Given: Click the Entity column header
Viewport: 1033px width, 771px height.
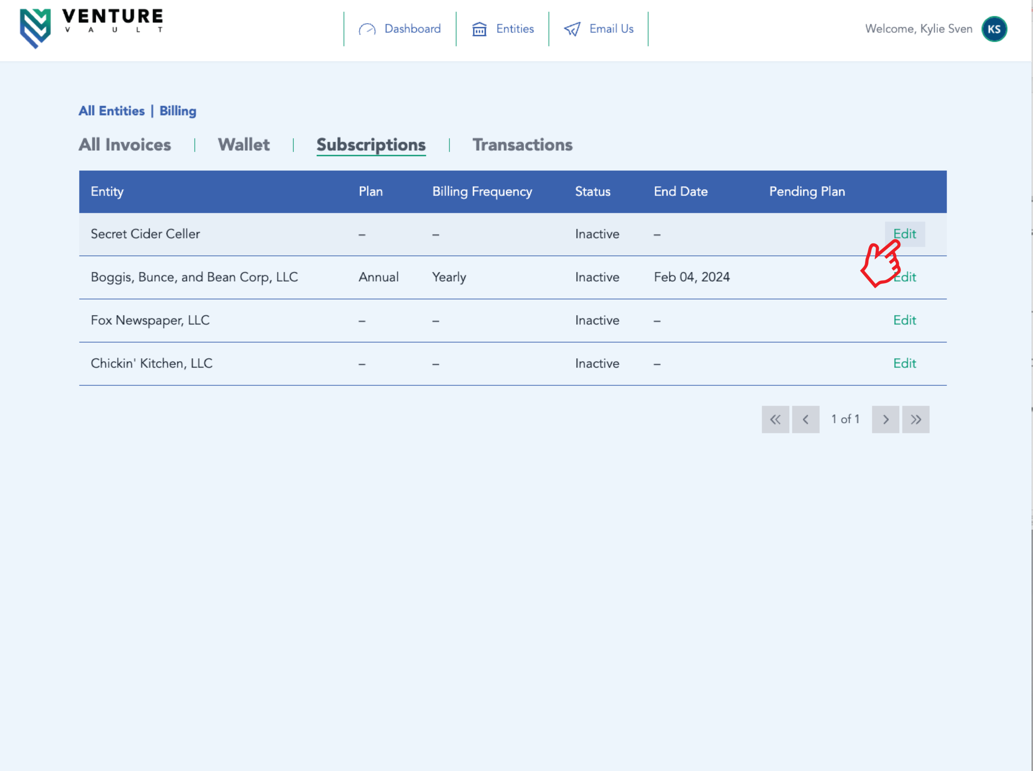Looking at the screenshot, I should [x=107, y=191].
